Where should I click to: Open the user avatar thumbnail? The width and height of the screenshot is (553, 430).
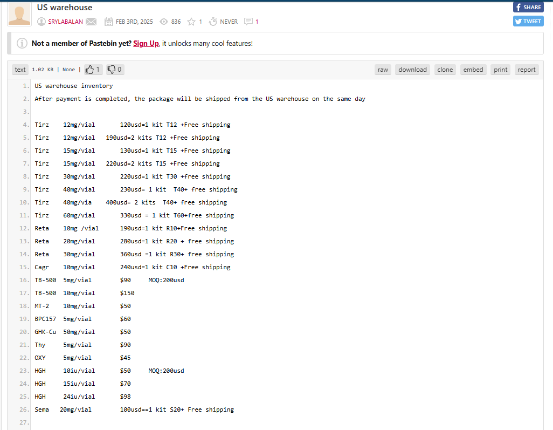coord(19,14)
